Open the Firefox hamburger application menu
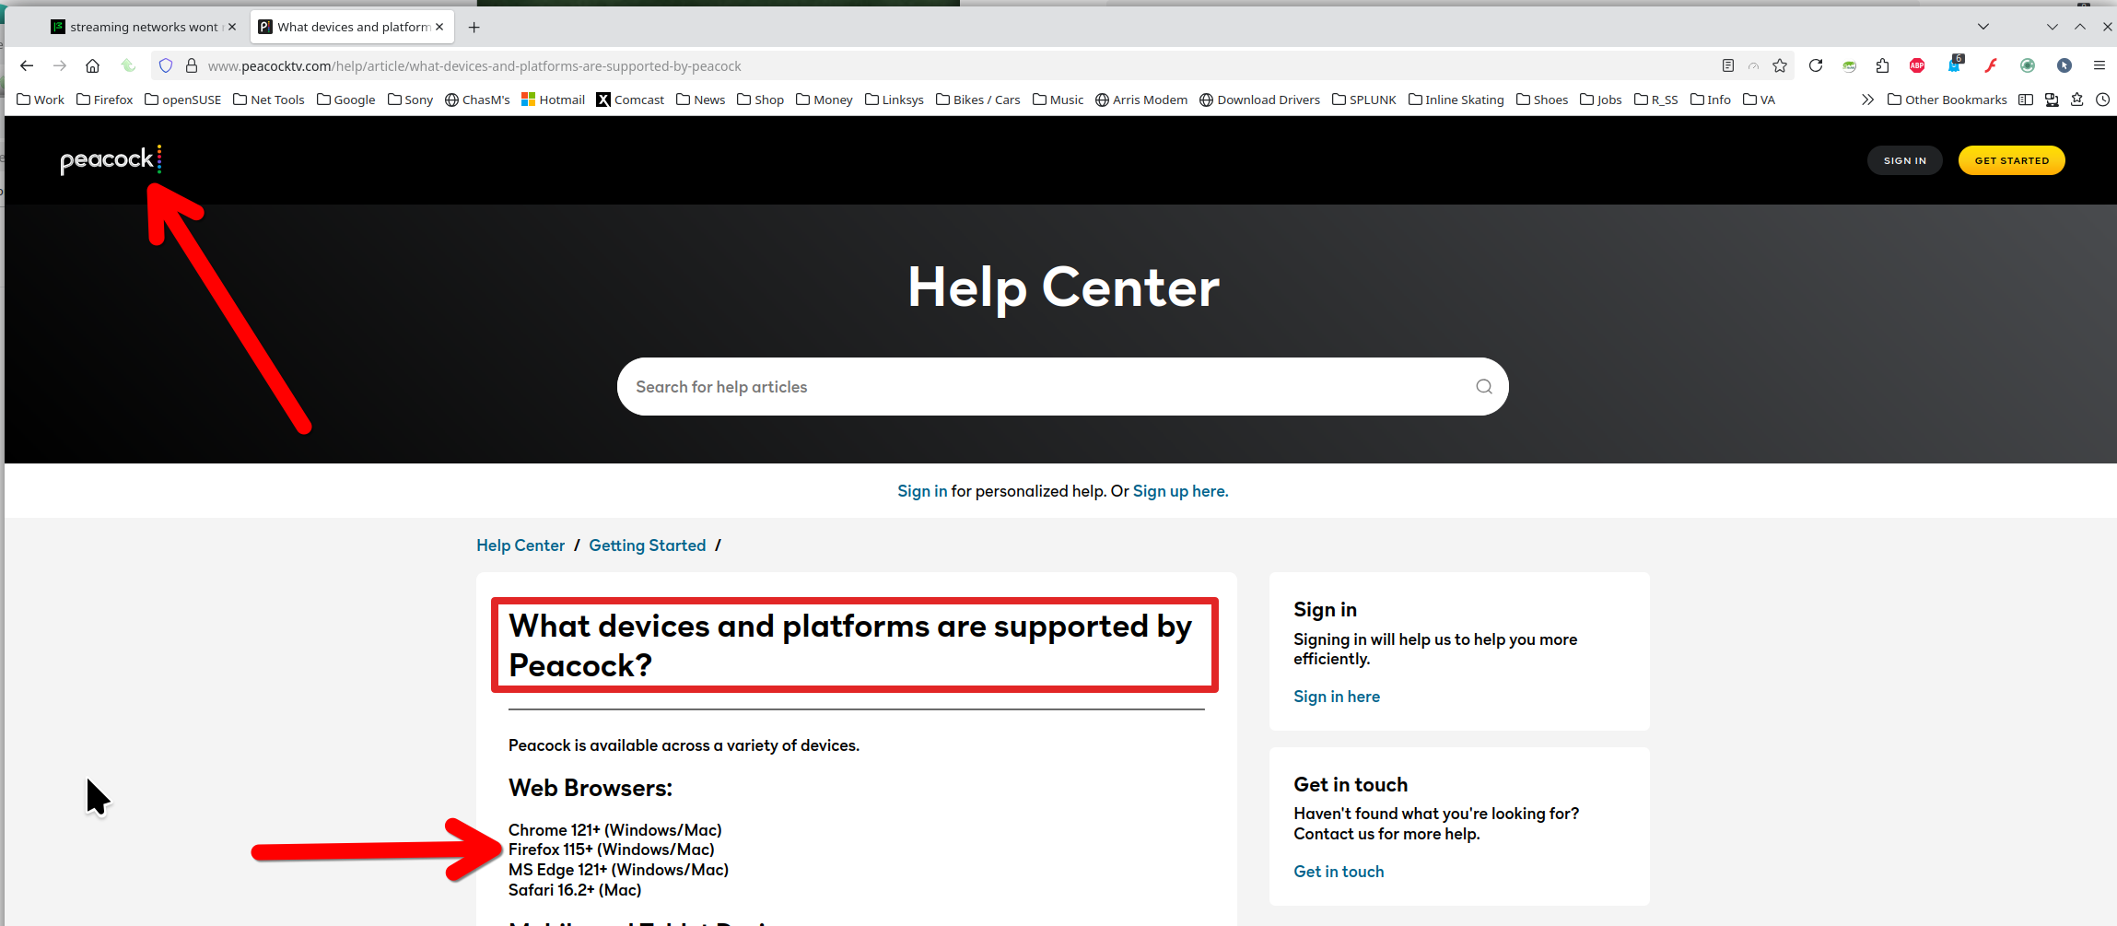Screen dimensions: 2117x926 click(2099, 65)
